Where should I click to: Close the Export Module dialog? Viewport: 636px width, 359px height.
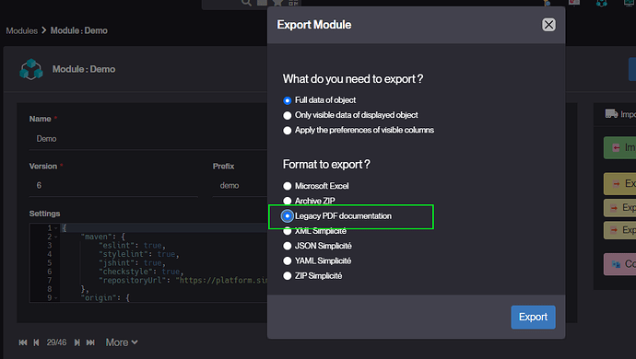(x=548, y=25)
